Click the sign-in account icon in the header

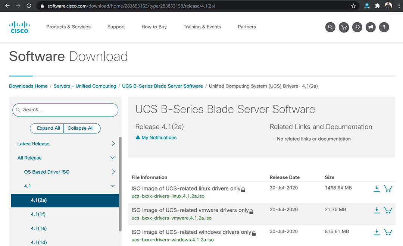(357, 27)
